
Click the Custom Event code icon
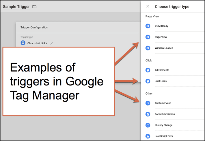(x=148, y=103)
